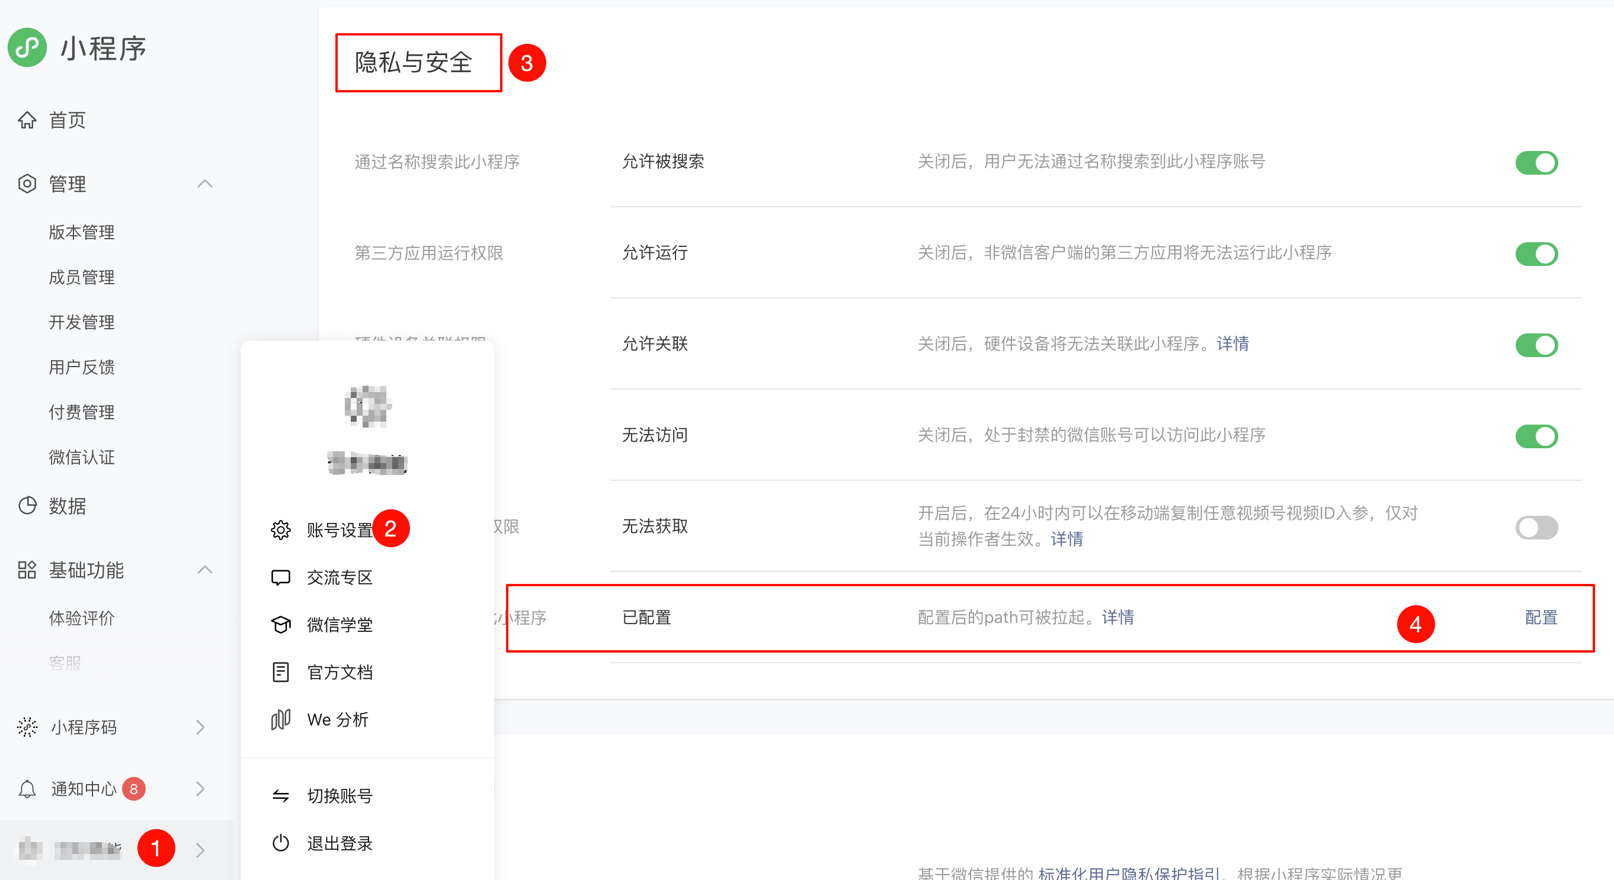
Task: Expand the 通知中心 arrow
Action: click(200, 789)
